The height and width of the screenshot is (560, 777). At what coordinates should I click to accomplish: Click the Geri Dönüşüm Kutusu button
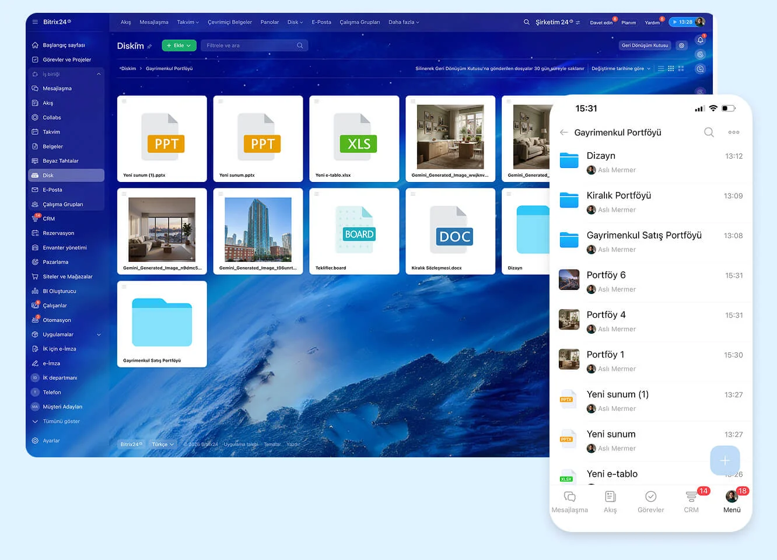pos(645,45)
